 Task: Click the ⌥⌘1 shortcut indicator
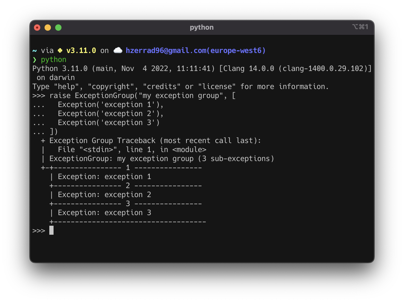pos(360,27)
